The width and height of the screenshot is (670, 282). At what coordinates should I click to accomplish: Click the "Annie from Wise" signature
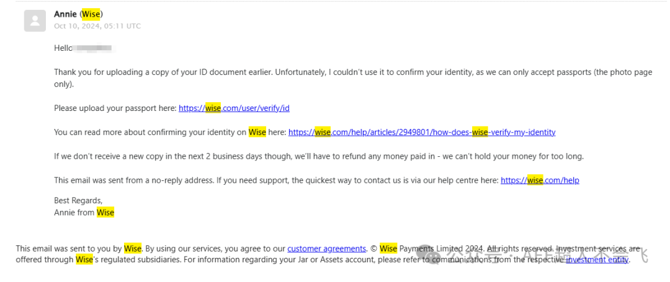(84, 213)
